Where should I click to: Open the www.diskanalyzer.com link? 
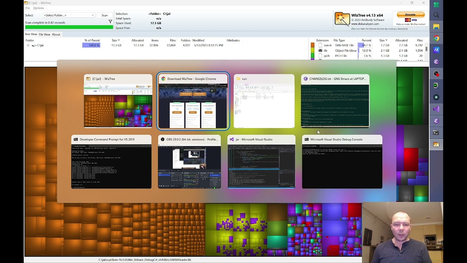click(x=365, y=24)
